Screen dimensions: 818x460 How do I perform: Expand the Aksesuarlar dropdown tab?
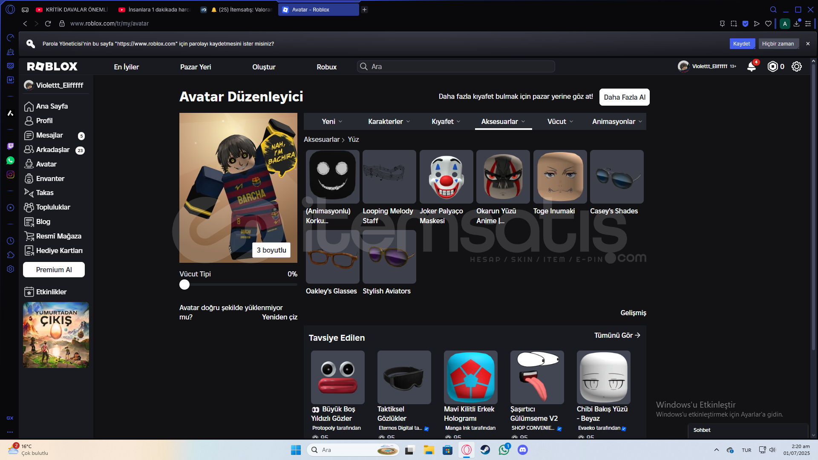[503, 121]
